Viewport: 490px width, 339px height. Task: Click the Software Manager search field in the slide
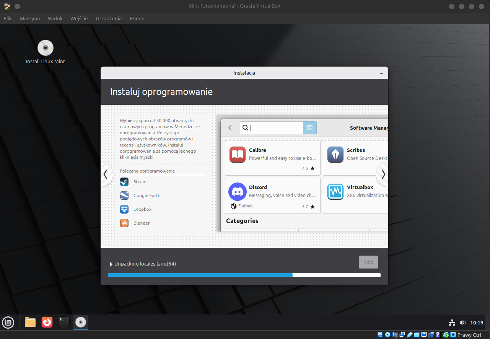(271, 128)
